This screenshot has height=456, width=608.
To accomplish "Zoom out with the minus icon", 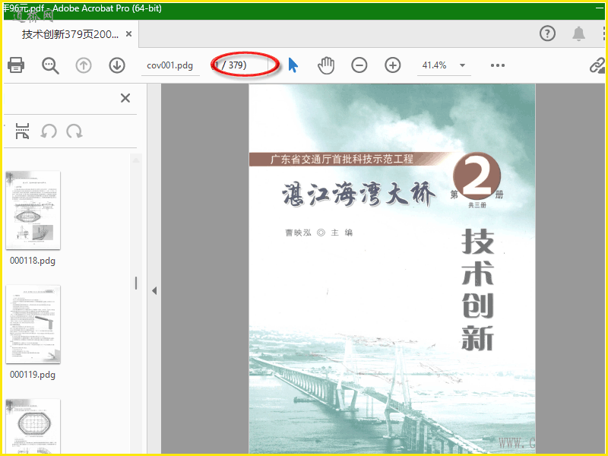I will click(x=359, y=65).
